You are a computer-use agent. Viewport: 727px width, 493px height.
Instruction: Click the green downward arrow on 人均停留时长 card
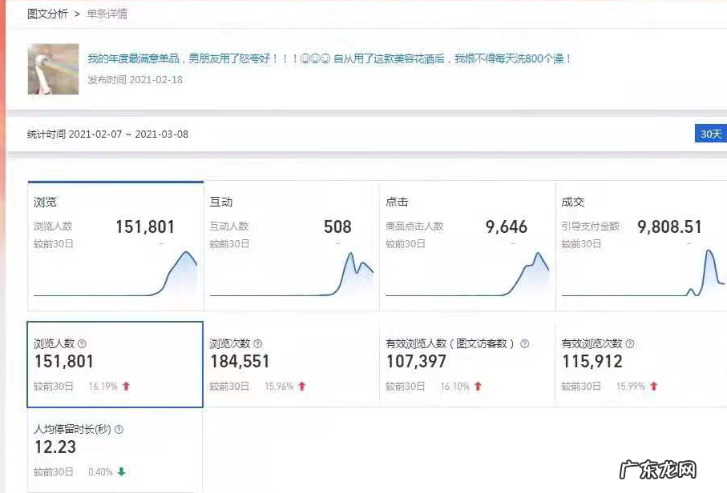coord(121,471)
